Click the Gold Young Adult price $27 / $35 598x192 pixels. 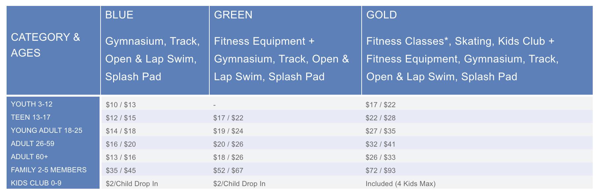click(380, 131)
